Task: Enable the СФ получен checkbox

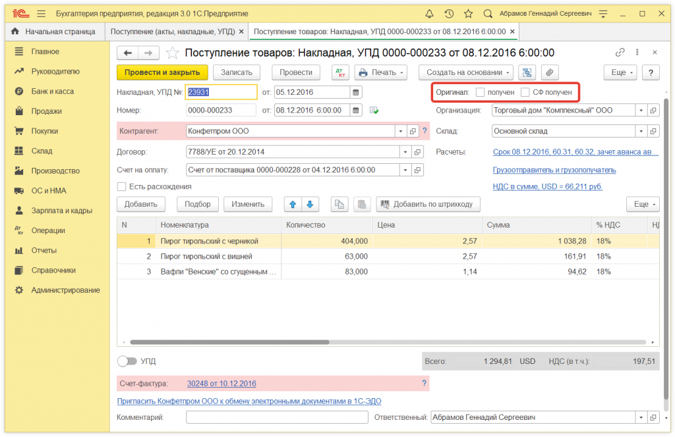Action: 525,92
